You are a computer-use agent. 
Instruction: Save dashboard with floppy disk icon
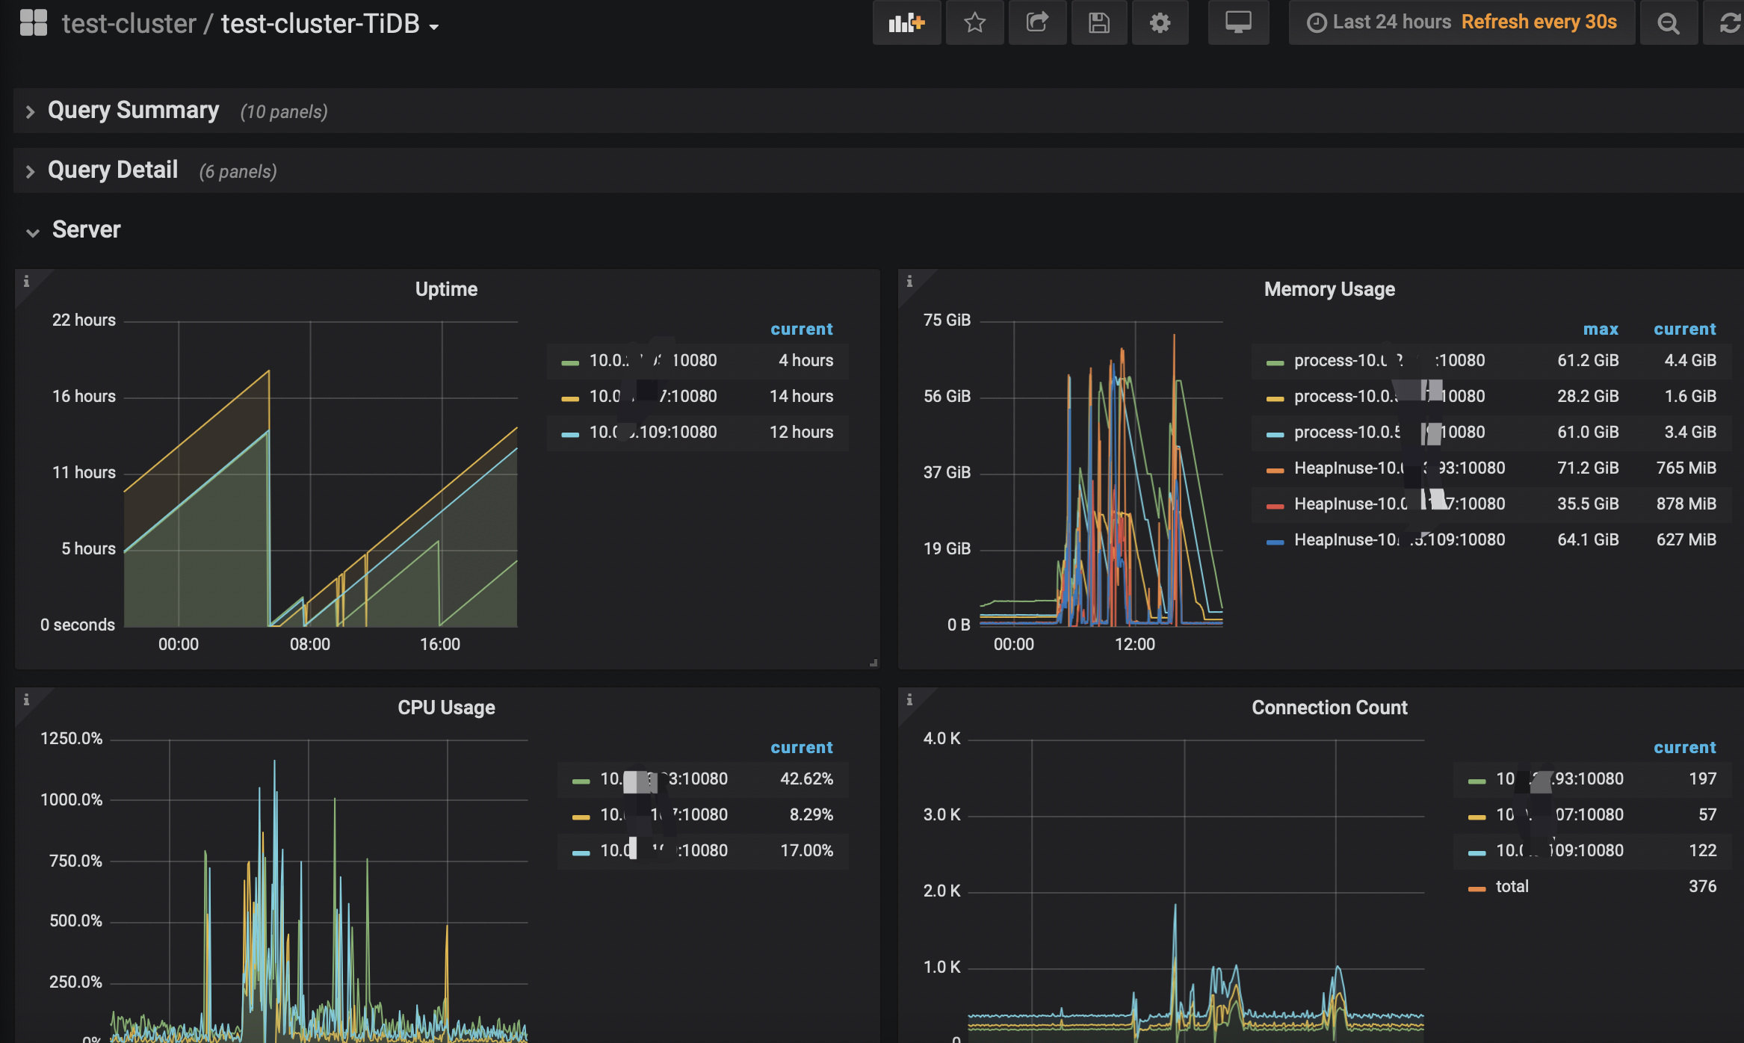pyautogui.click(x=1098, y=23)
